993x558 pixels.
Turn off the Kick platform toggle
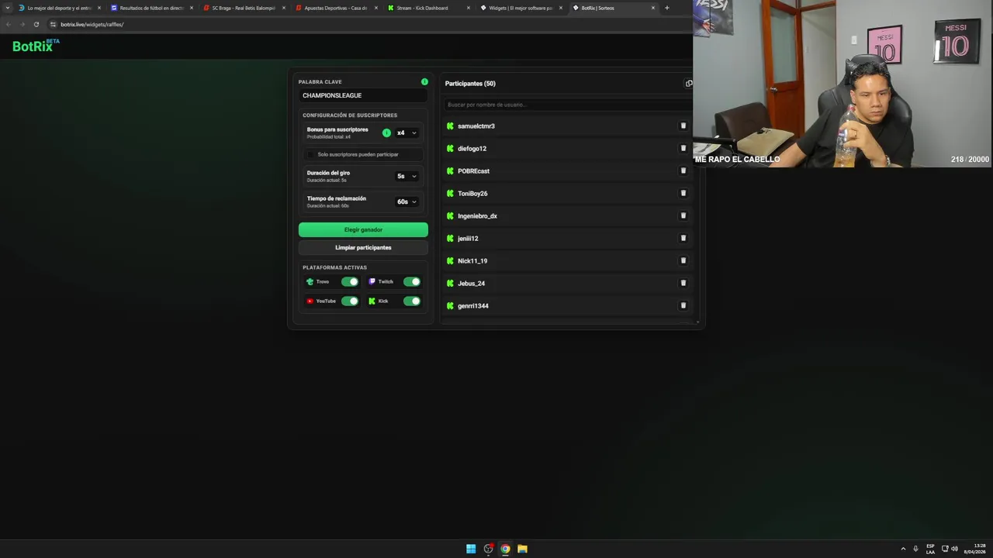tap(412, 301)
